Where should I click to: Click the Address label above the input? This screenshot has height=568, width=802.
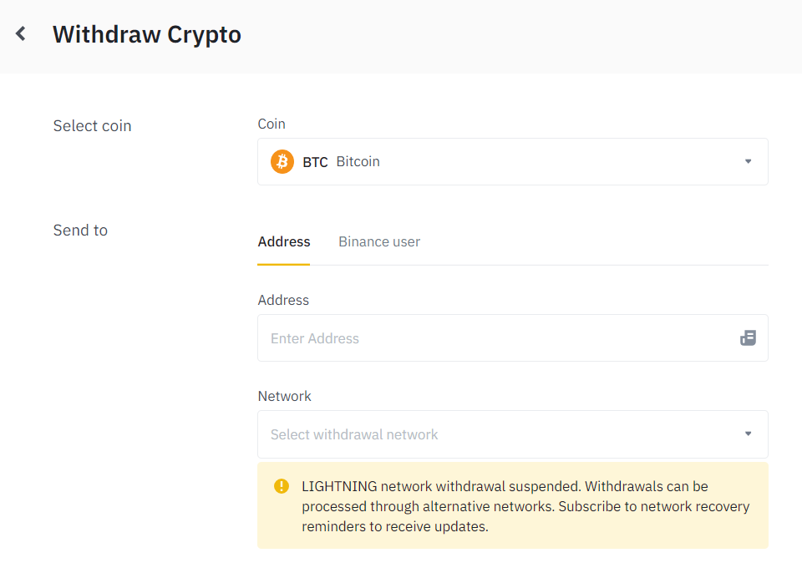click(x=283, y=300)
